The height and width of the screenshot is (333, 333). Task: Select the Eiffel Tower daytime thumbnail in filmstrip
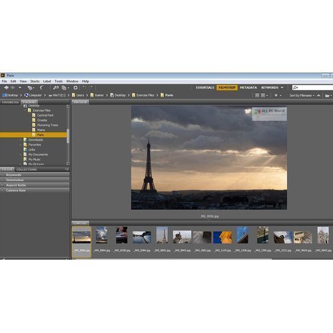click(162, 235)
